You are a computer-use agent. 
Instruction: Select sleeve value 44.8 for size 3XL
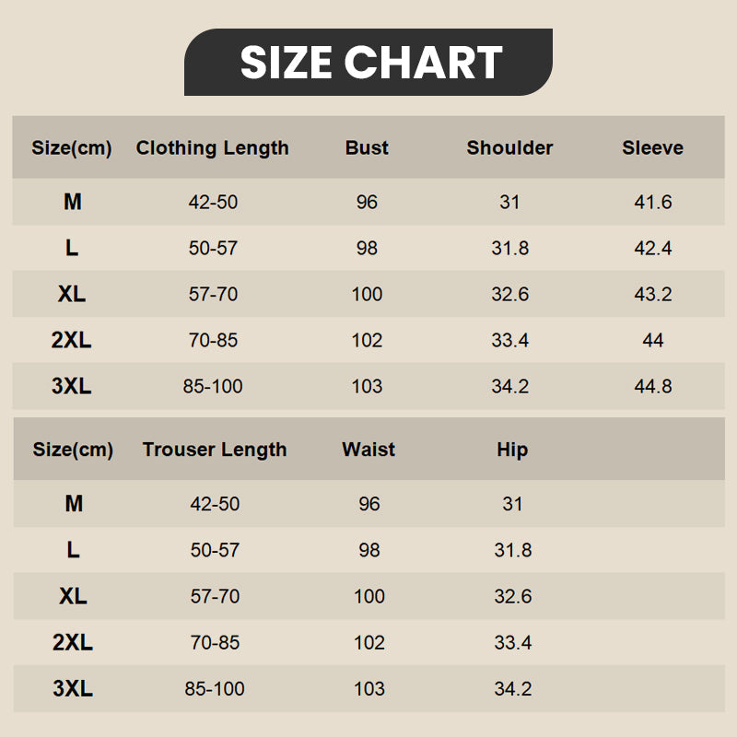[x=652, y=386]
